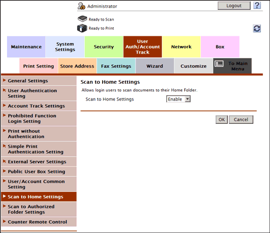Click the arrow icon beside General Settings
This screenshot has width=270, height=233.
click(4, 80)
